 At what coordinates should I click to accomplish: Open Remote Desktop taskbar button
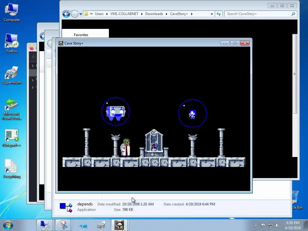coord(45,225)
